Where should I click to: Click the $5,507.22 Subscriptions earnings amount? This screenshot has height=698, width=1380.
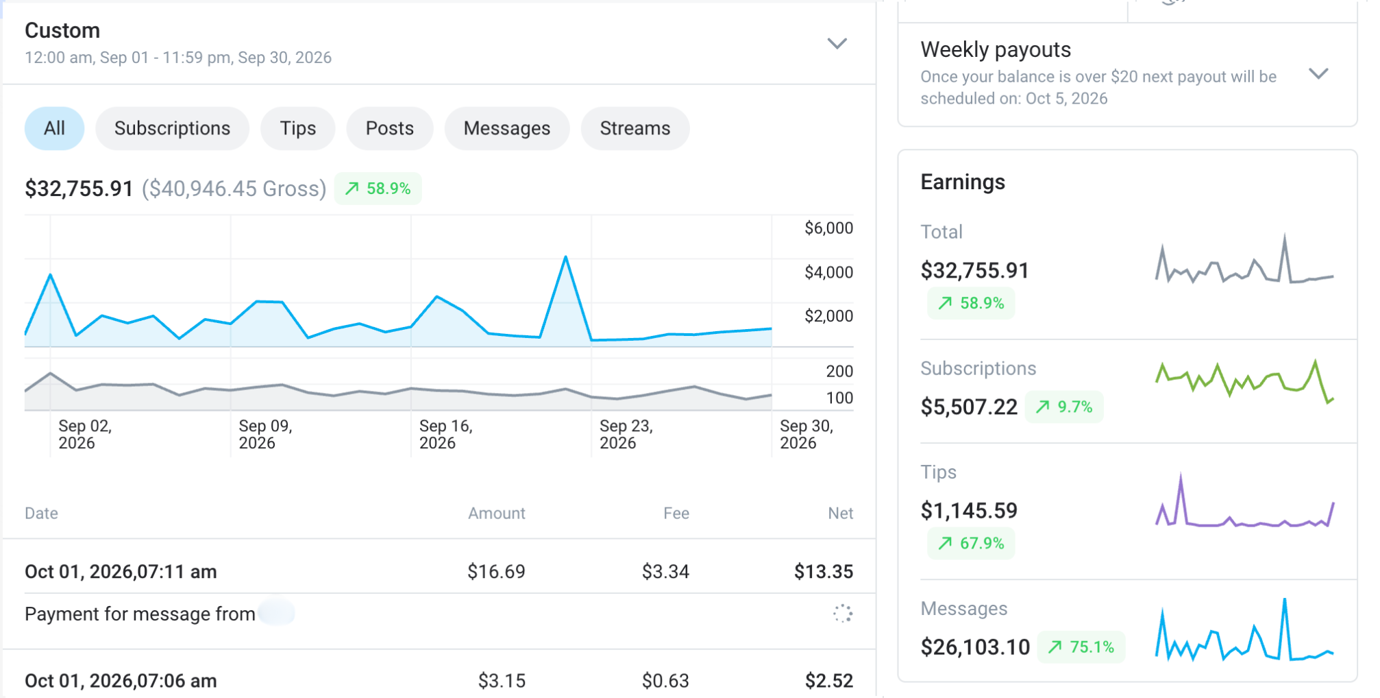click(969, 407)
